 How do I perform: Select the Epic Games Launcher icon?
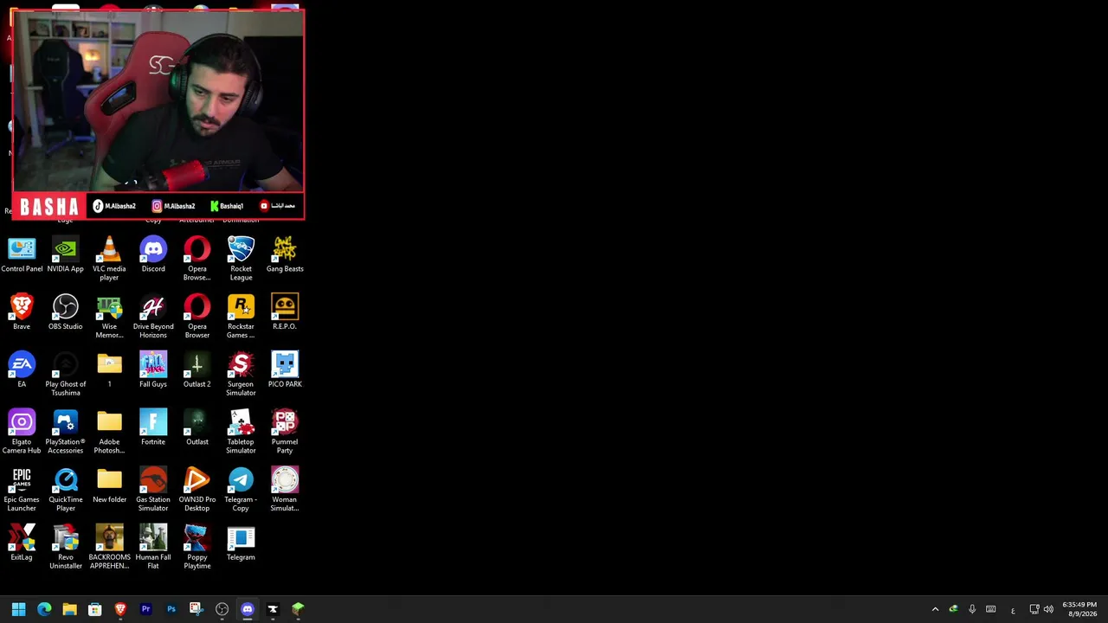pyautogui.click(x=22, y=490)
